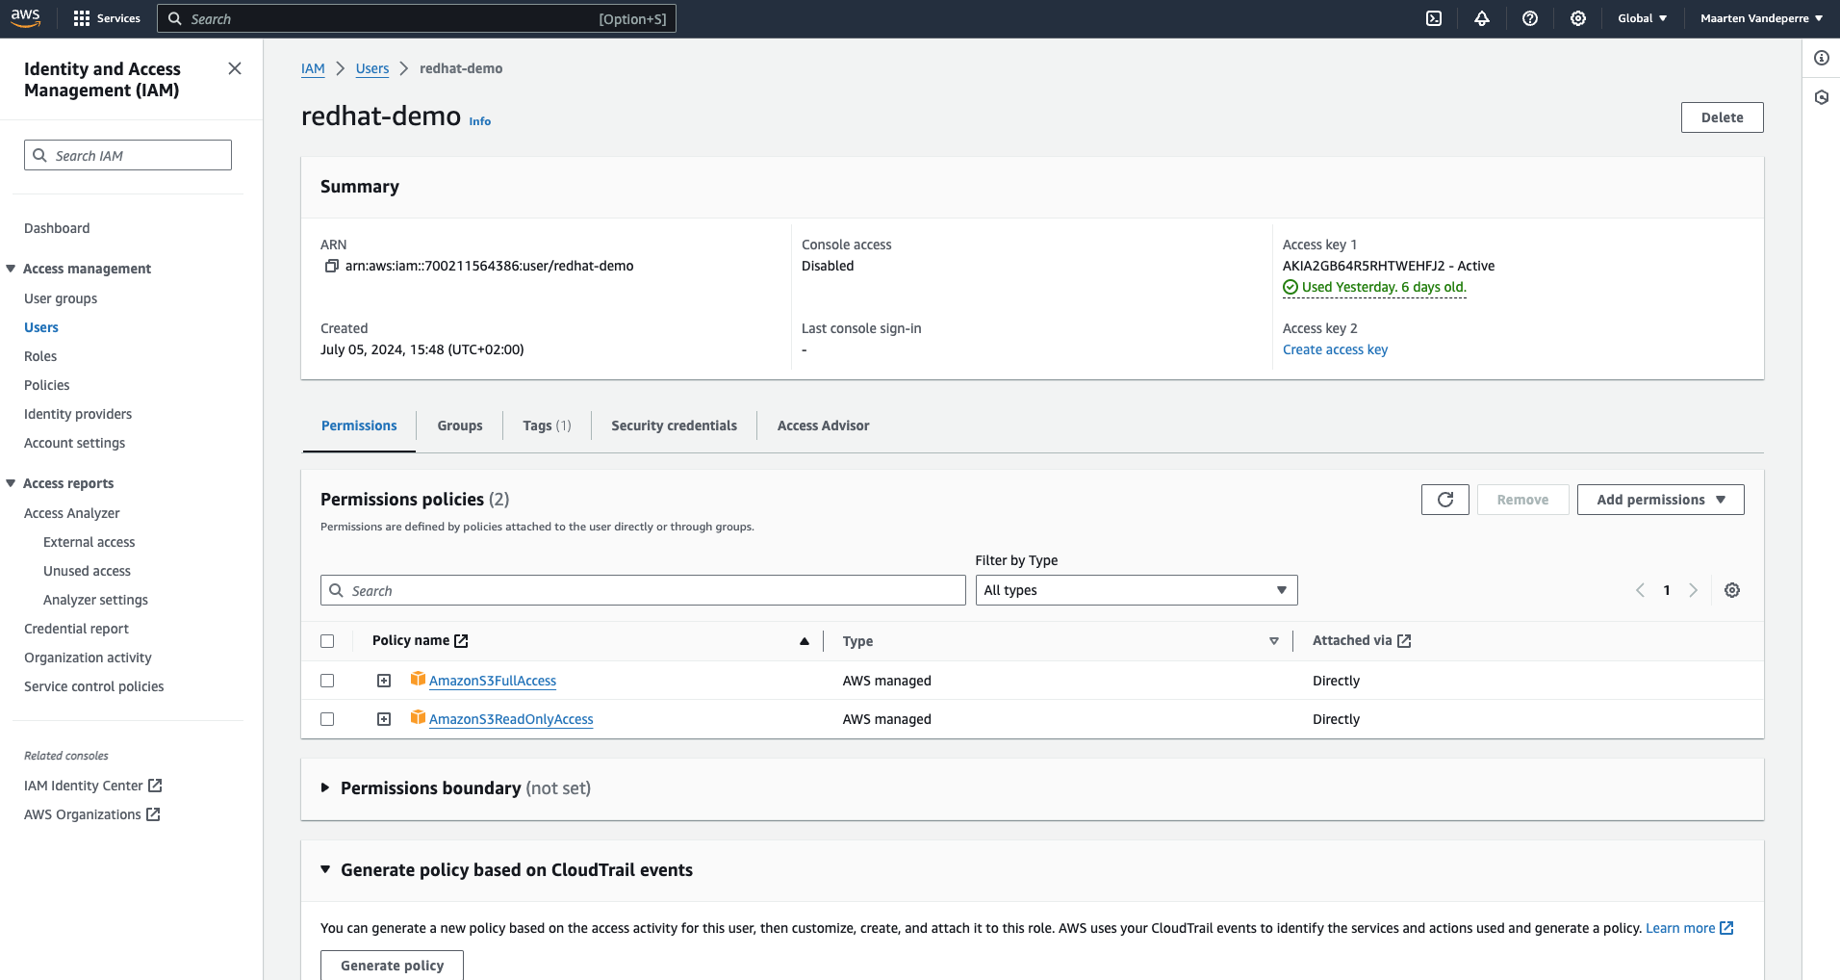Expand the AmazonS3ReadOnlyAccess policy row
This screenshot has height=980, width=1840.
384,719
